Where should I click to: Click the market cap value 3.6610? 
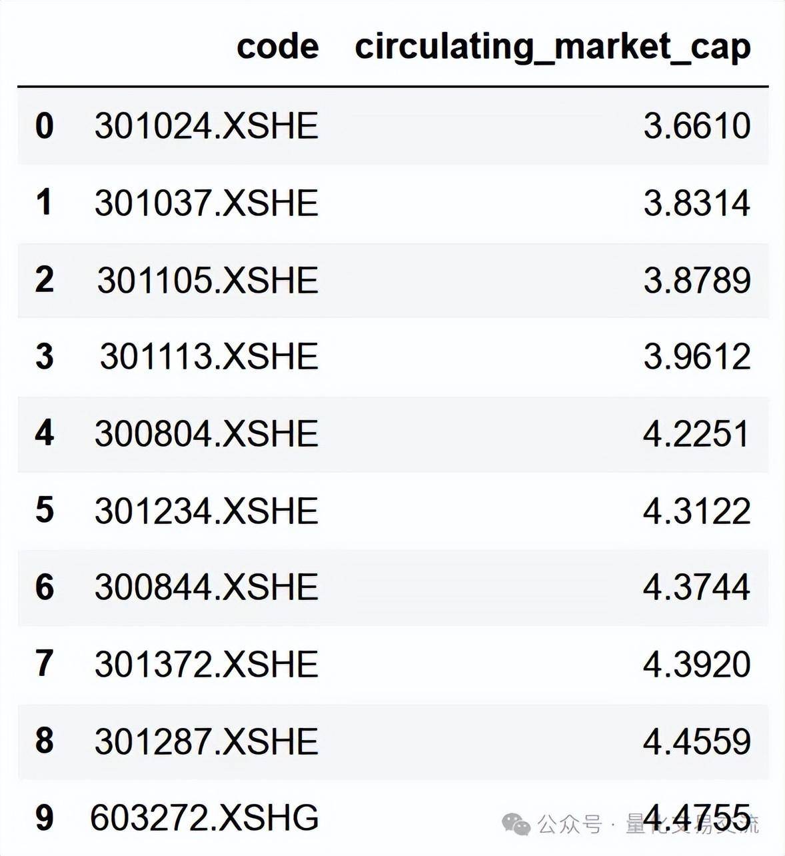(x=697, y=125)
